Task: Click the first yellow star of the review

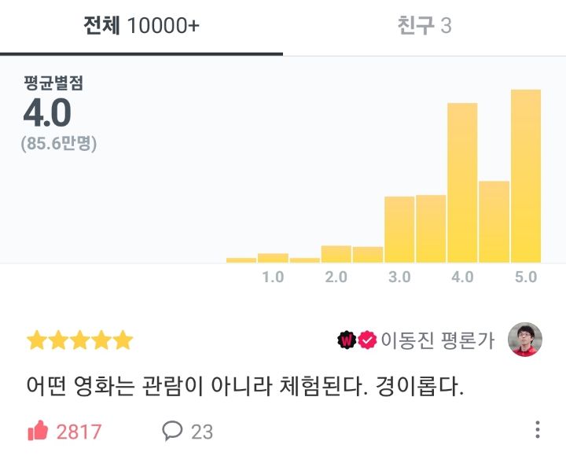Action: coord(37,340)
